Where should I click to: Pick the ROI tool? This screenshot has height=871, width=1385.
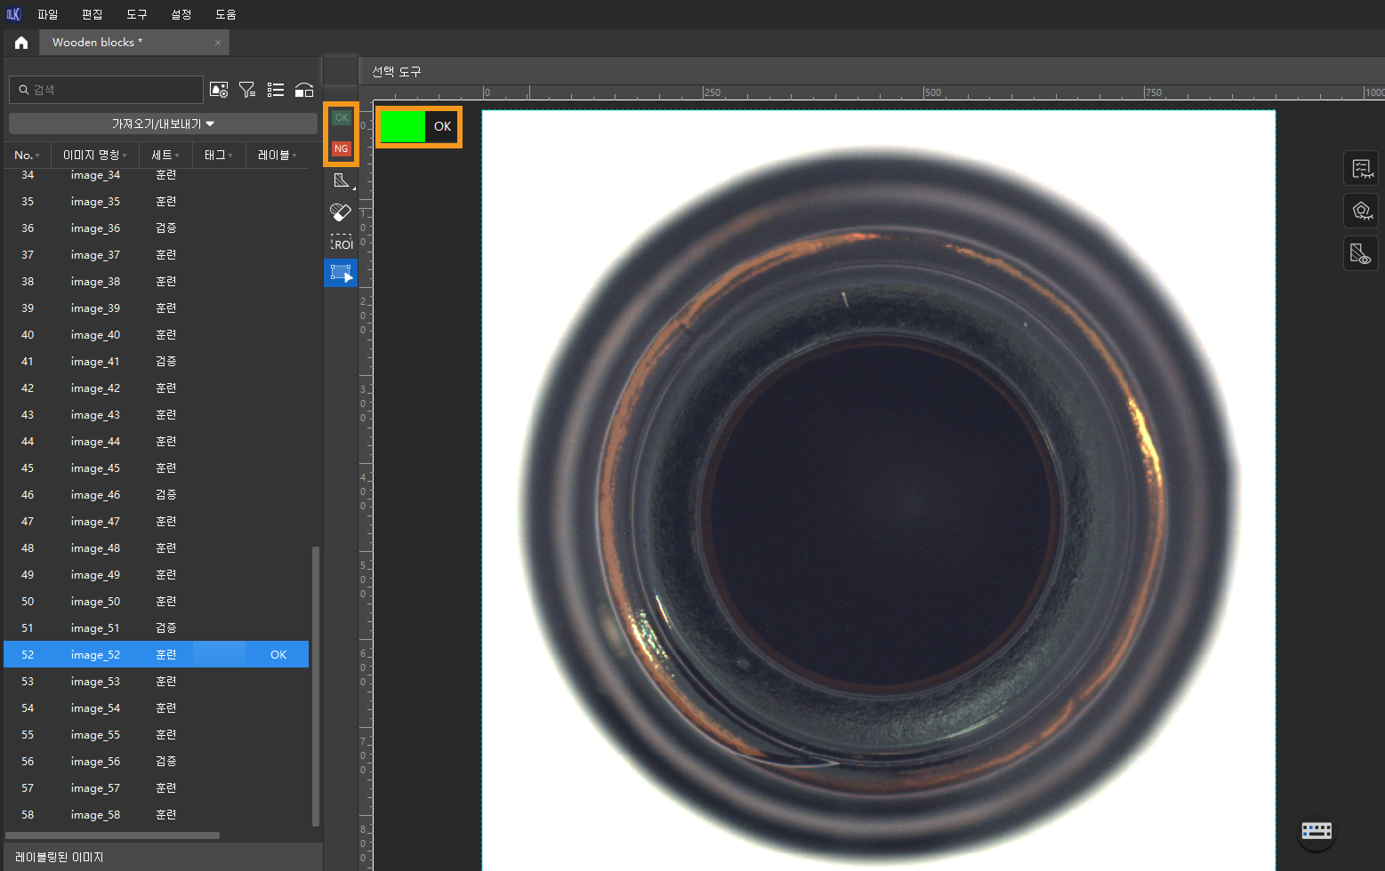click(342, 243)
